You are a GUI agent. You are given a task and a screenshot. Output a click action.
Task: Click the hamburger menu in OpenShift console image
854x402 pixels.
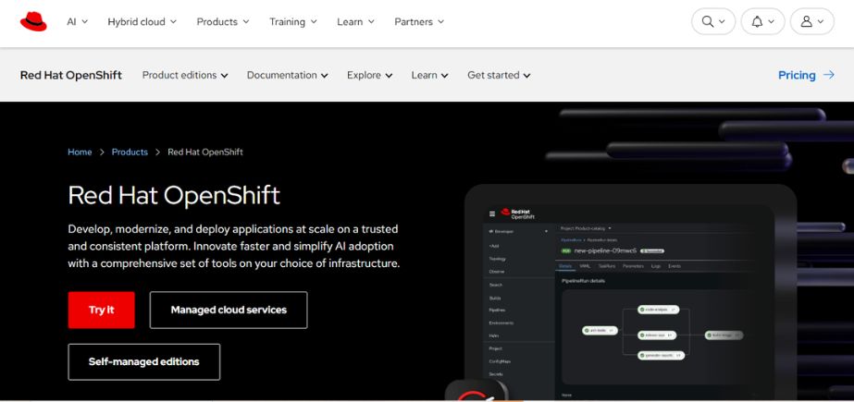[492, 213]
